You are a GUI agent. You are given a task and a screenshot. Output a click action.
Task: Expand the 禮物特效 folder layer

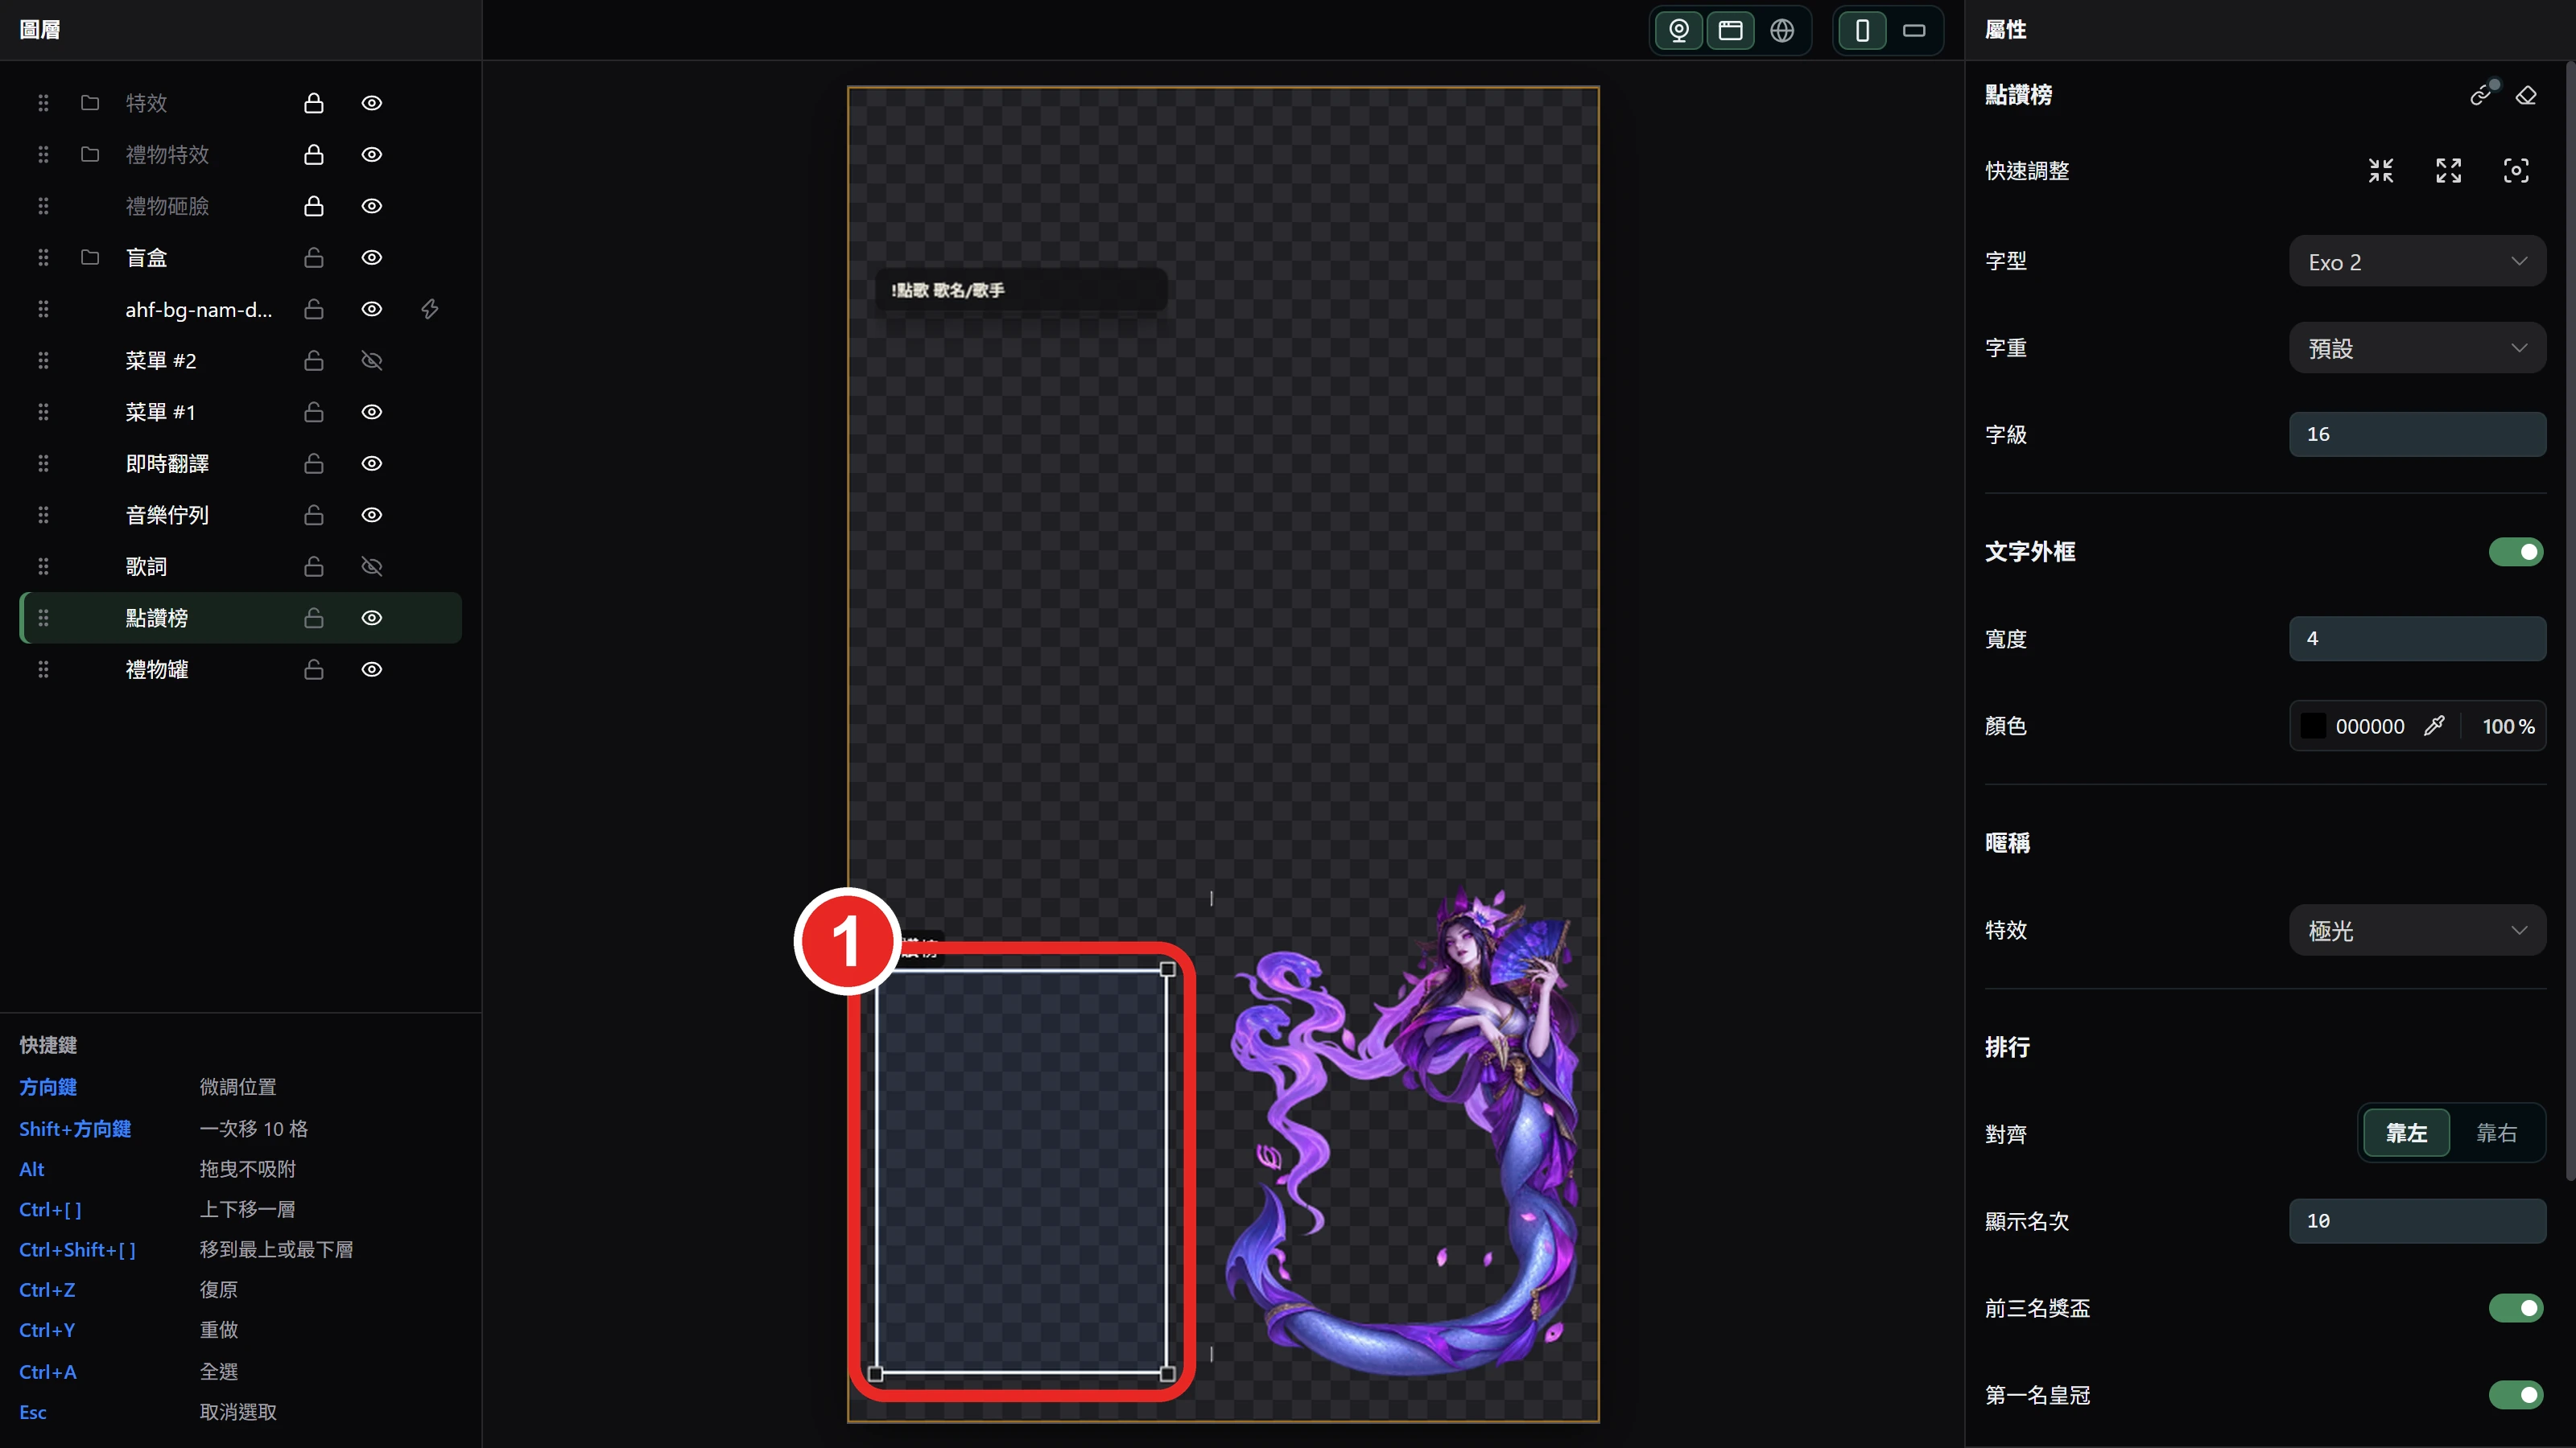click(x=90, y=154)
